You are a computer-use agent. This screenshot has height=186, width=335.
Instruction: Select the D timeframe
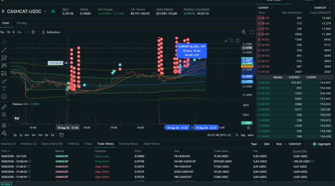(x=13, y=32)
